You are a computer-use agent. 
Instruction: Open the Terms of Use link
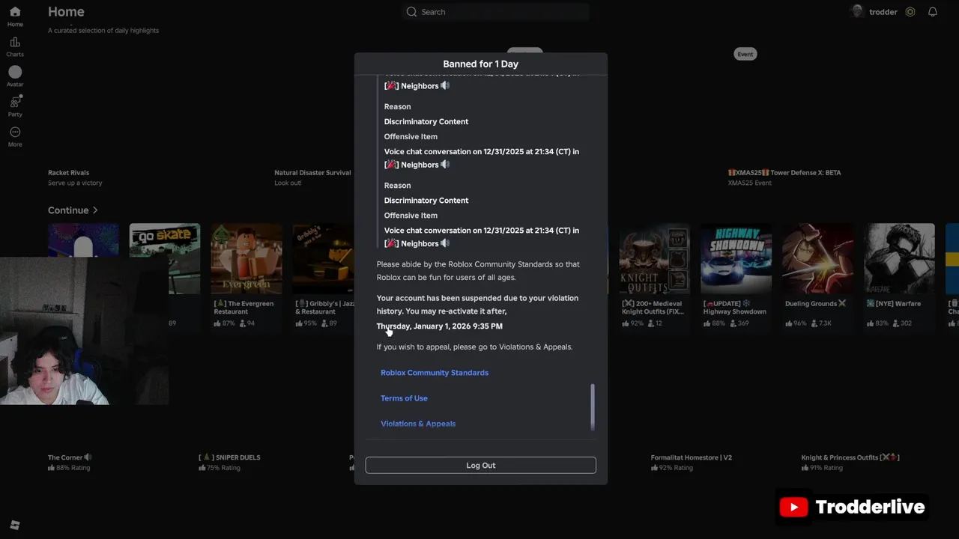[404, 398]
